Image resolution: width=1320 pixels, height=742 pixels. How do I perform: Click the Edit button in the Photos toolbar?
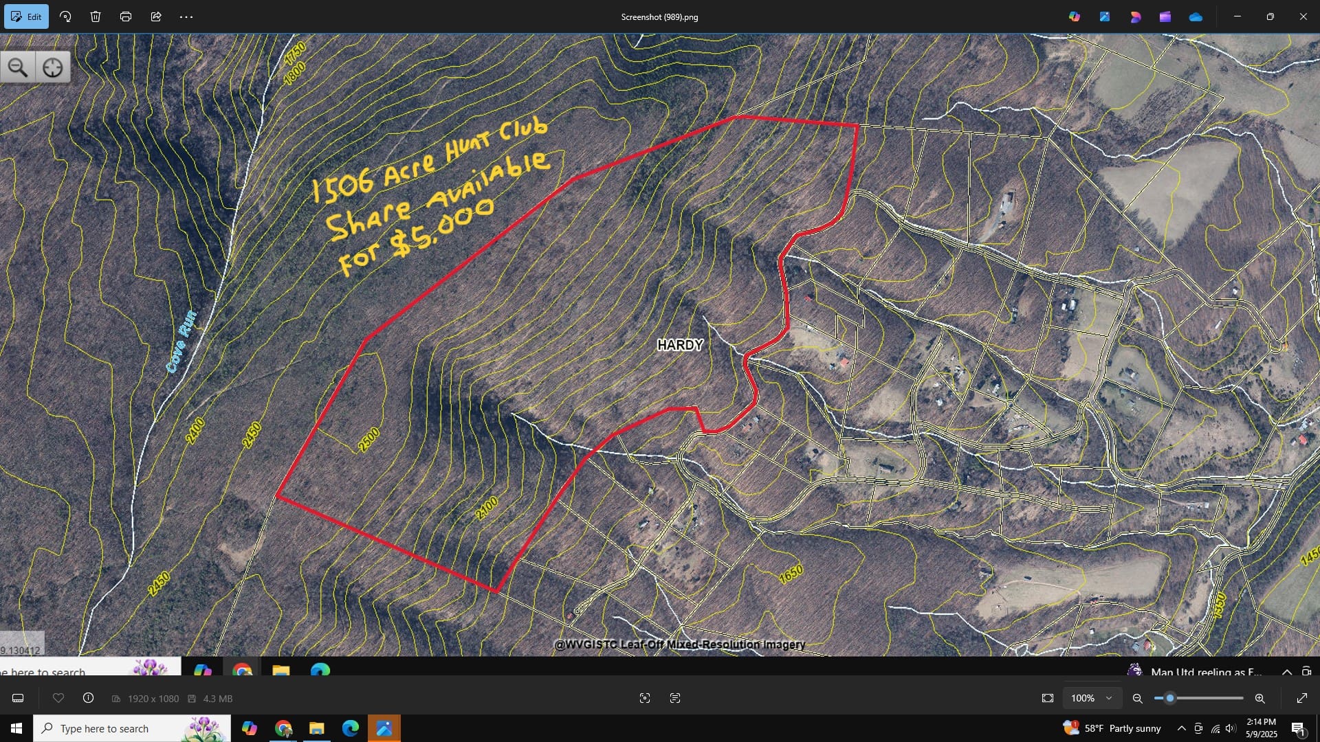26,16
